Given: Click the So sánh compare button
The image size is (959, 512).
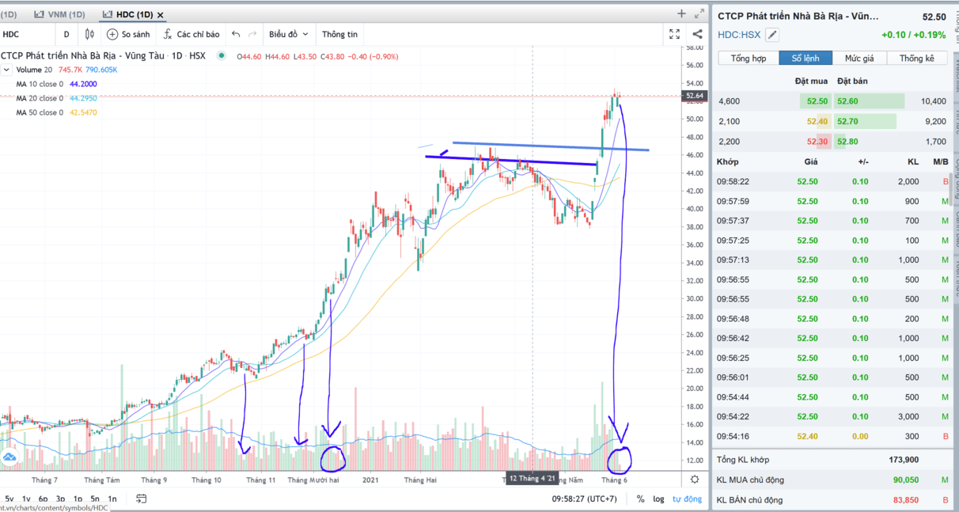Looking at the screenshot, I should [128, 34].
